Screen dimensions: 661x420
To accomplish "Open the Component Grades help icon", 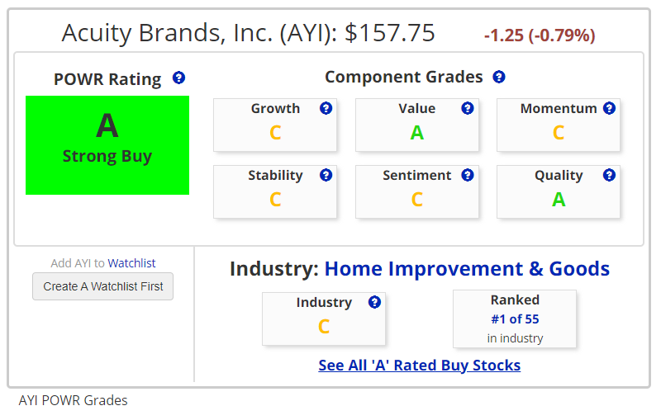I will [499, 77].
